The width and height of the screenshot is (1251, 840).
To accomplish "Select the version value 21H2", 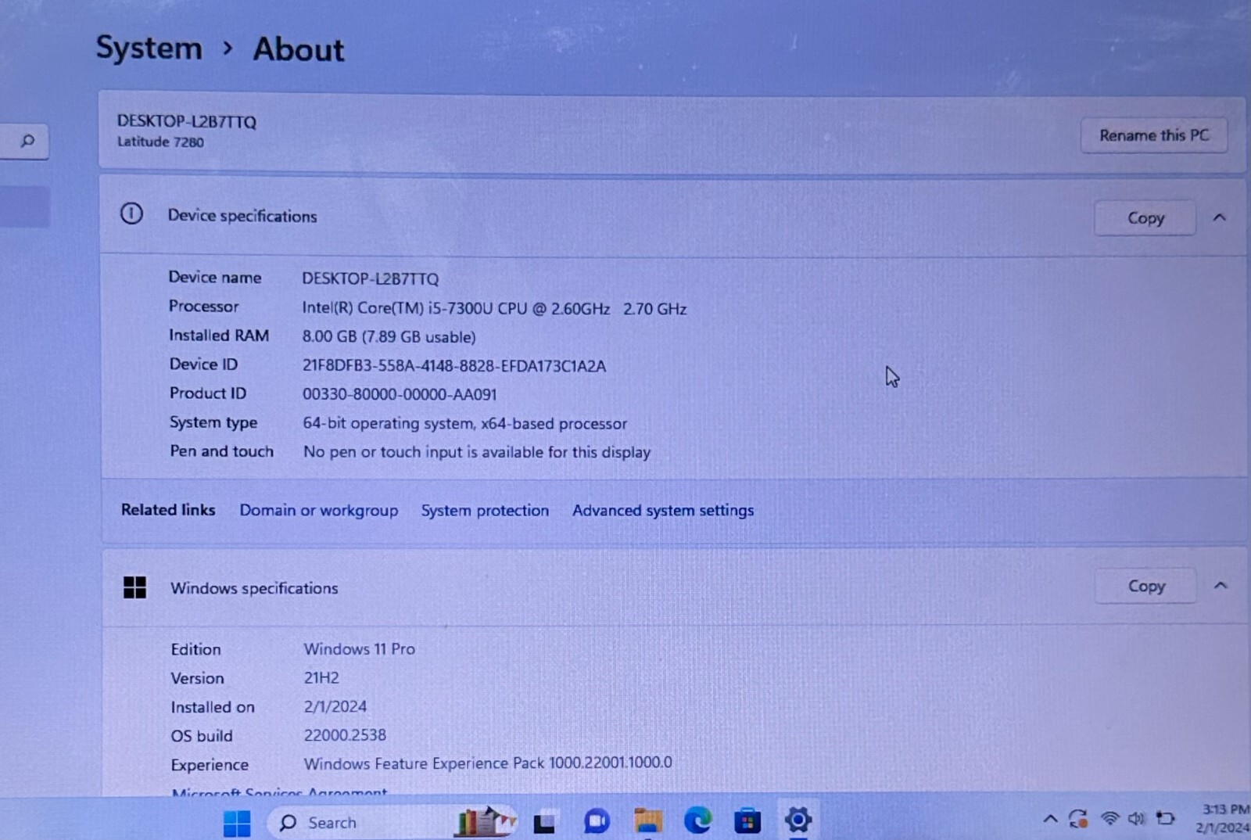I will click(x=321, y=677).
